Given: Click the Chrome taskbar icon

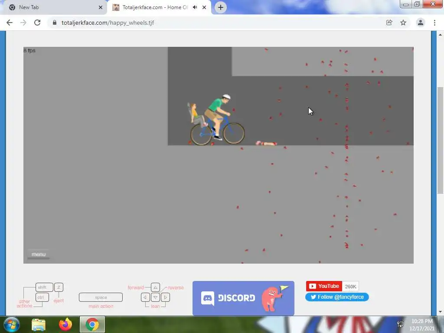Looking at the screenshot, I should (92, 324).
